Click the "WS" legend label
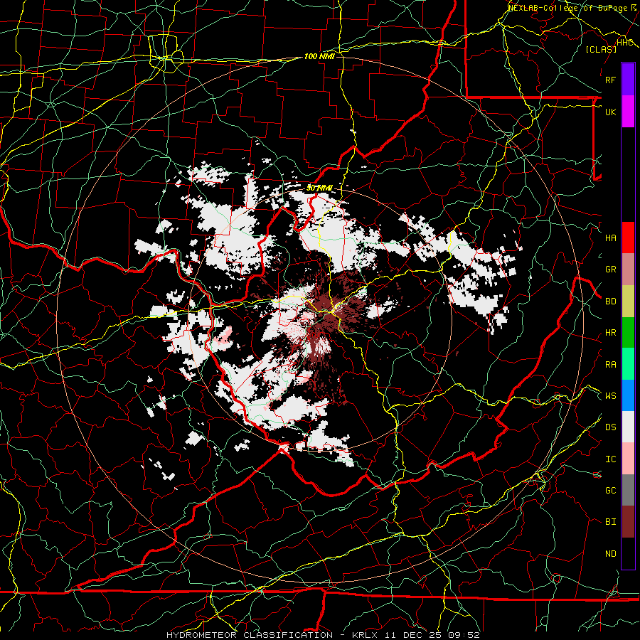Image resolution: width=640 pixels, height=640 pixels. (x=611, y=395)
